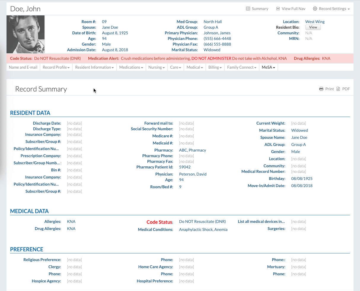The height and width of the screenshot is (291, 360).
Task: Go to the Name and E-mail tab
Action: [x=23, y=67]
